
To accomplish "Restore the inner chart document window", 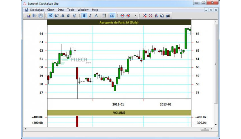I will tap(211, 10).
